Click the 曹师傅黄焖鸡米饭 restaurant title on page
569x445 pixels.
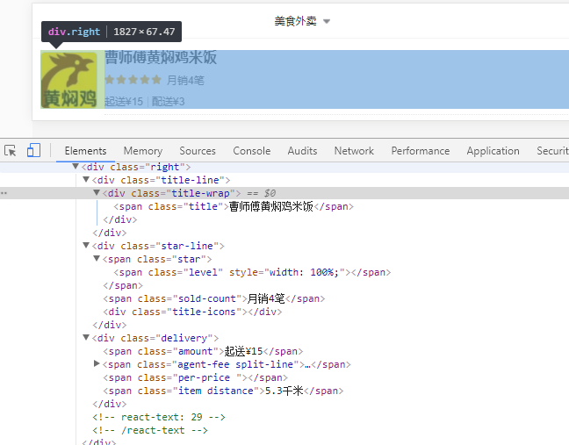click(x=161, y=57)
